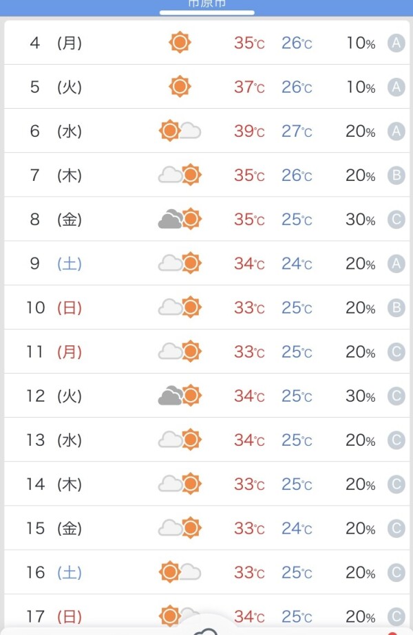
Task: Tap dark cloud sun icon for Friday 8
Action: click(x=180, y=219)
